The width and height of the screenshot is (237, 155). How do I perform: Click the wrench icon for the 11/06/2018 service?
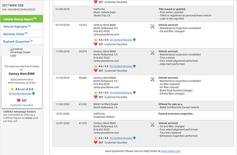coord(152,53)
